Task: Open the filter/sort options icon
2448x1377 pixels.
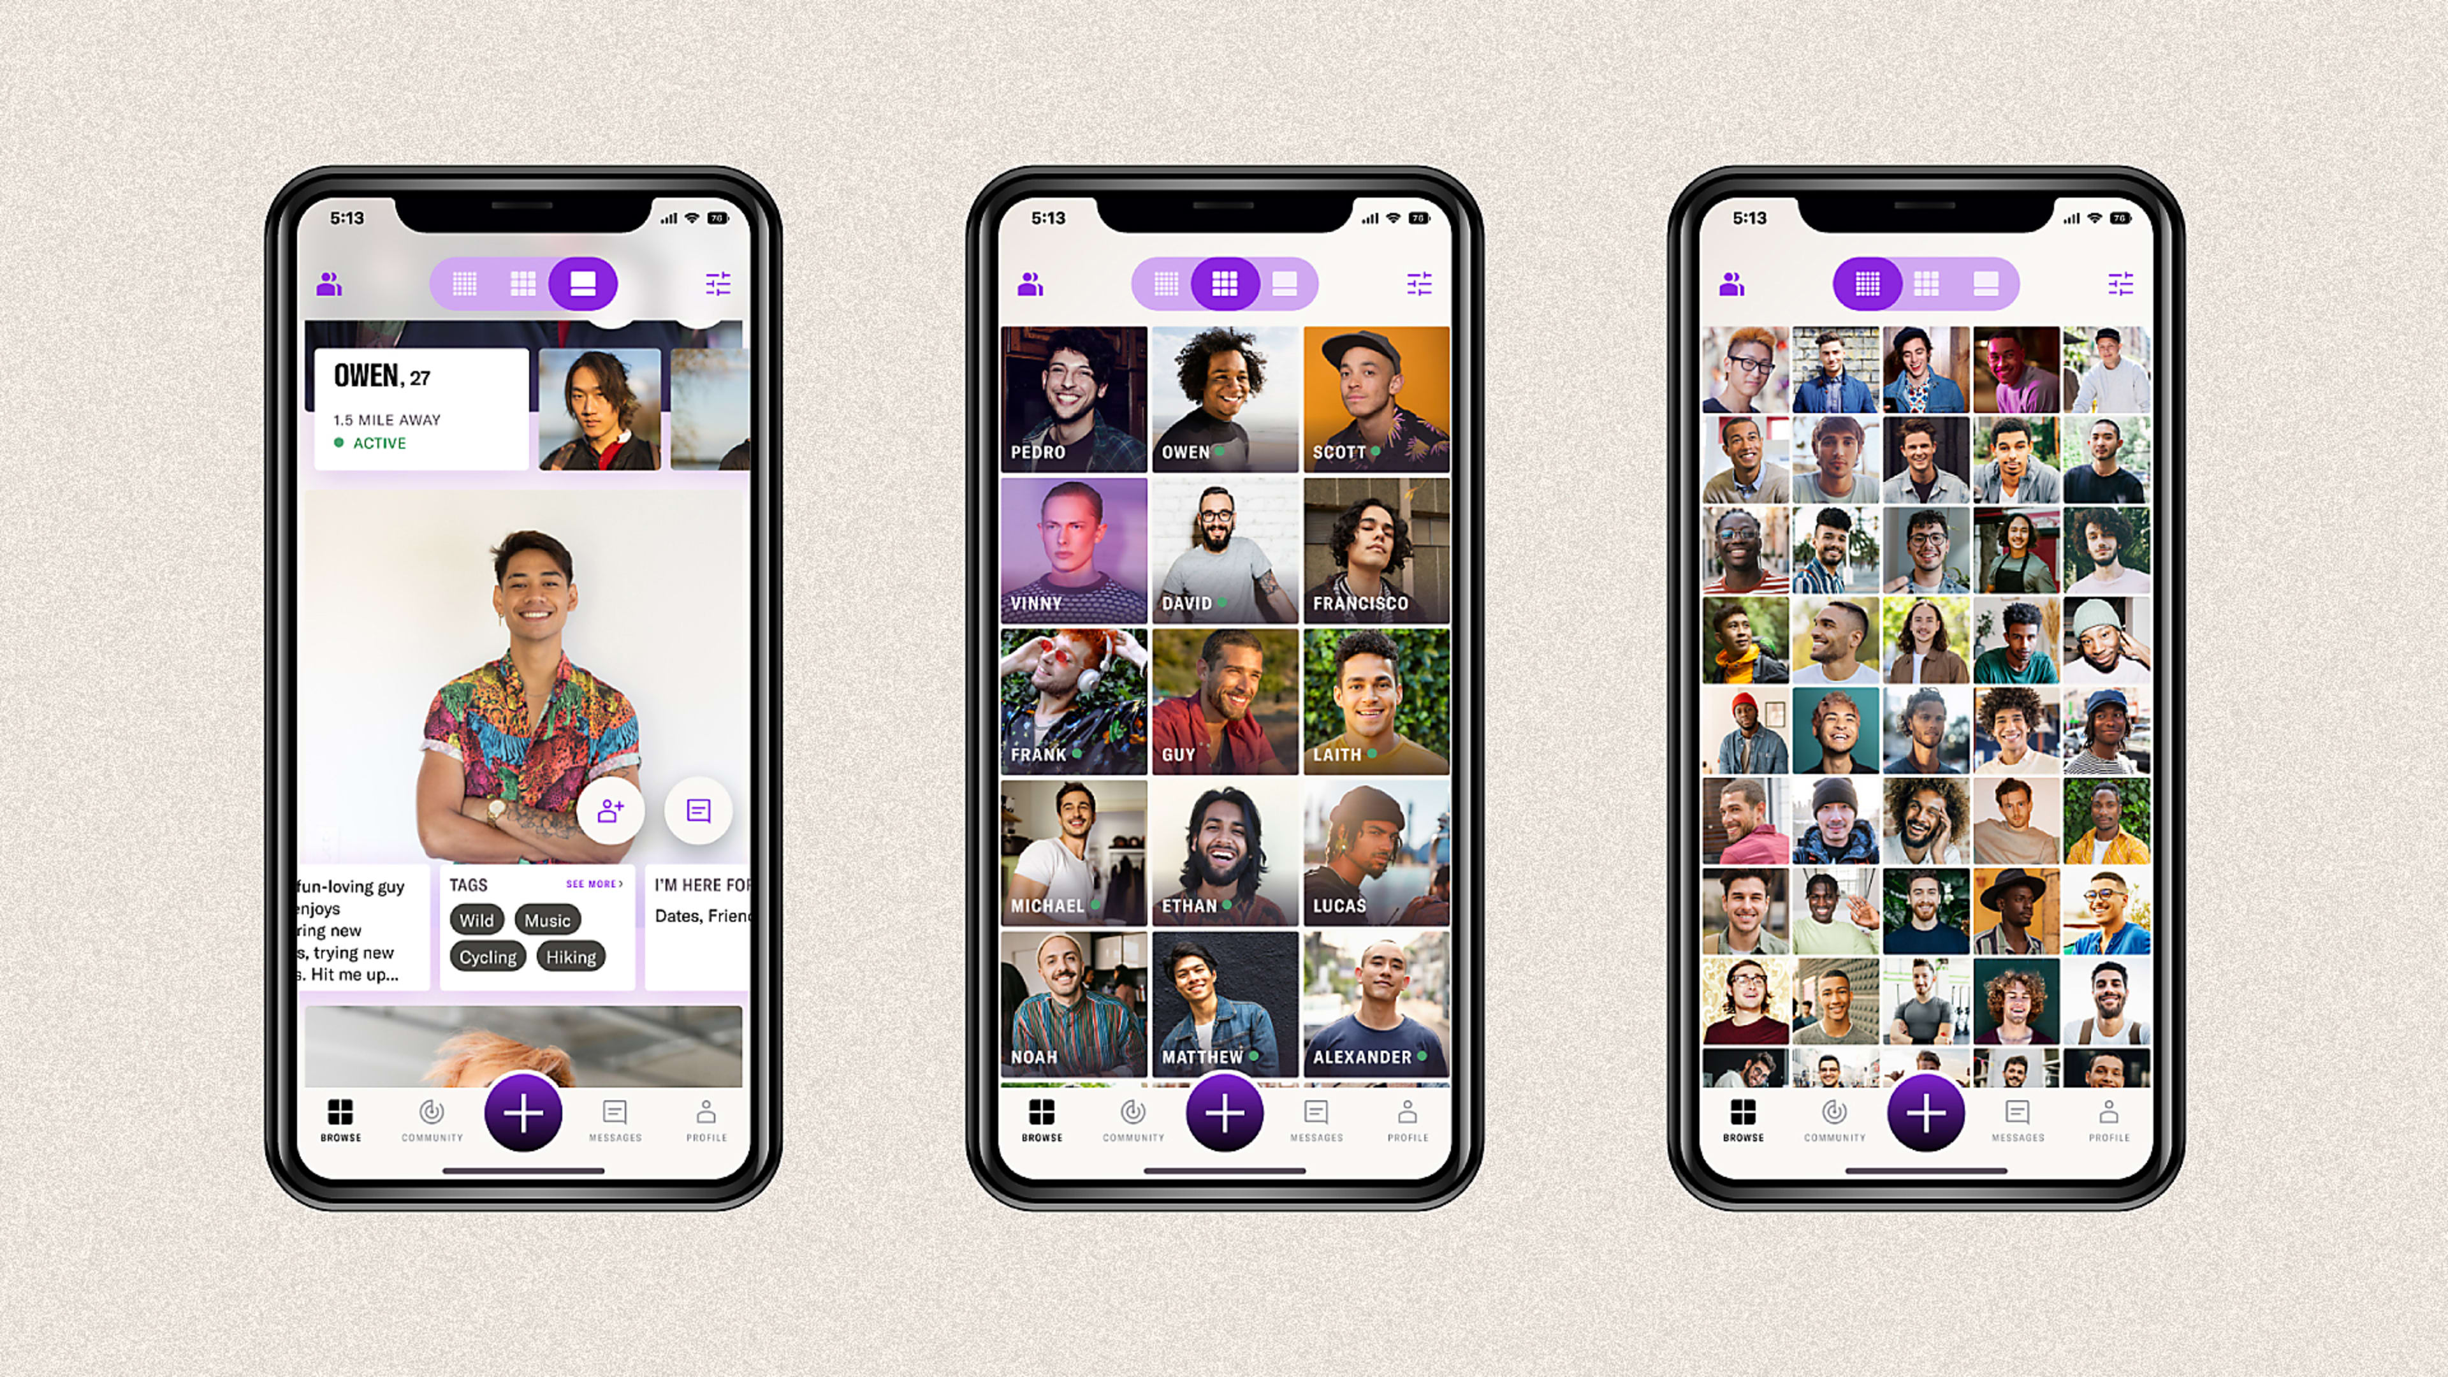Action: click(717, 282)
